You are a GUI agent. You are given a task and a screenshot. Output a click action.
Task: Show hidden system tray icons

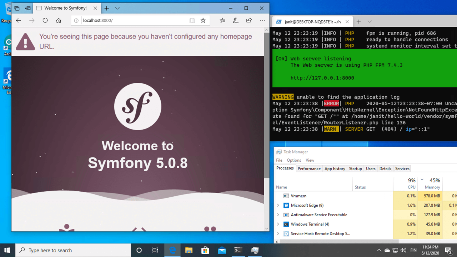[x=379, y=250]
